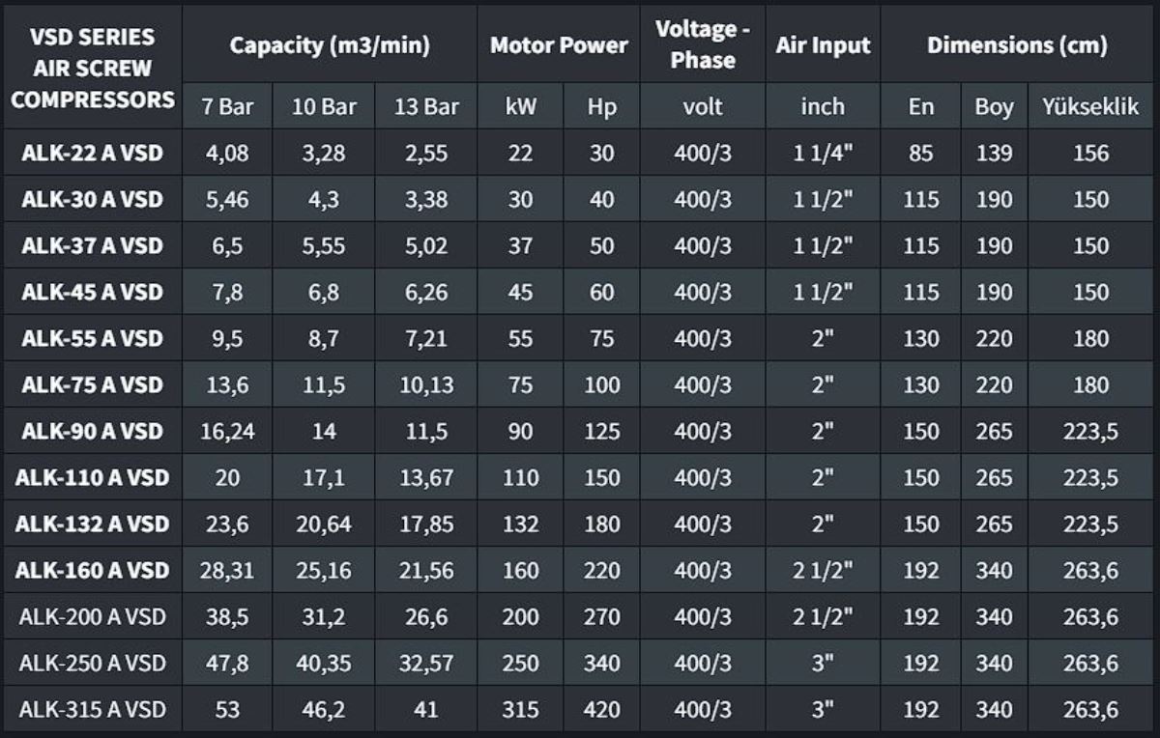Click the 20,64 value for ALK-132
The width and height of the screenshot is (1160, 738).
coord(324,524)
